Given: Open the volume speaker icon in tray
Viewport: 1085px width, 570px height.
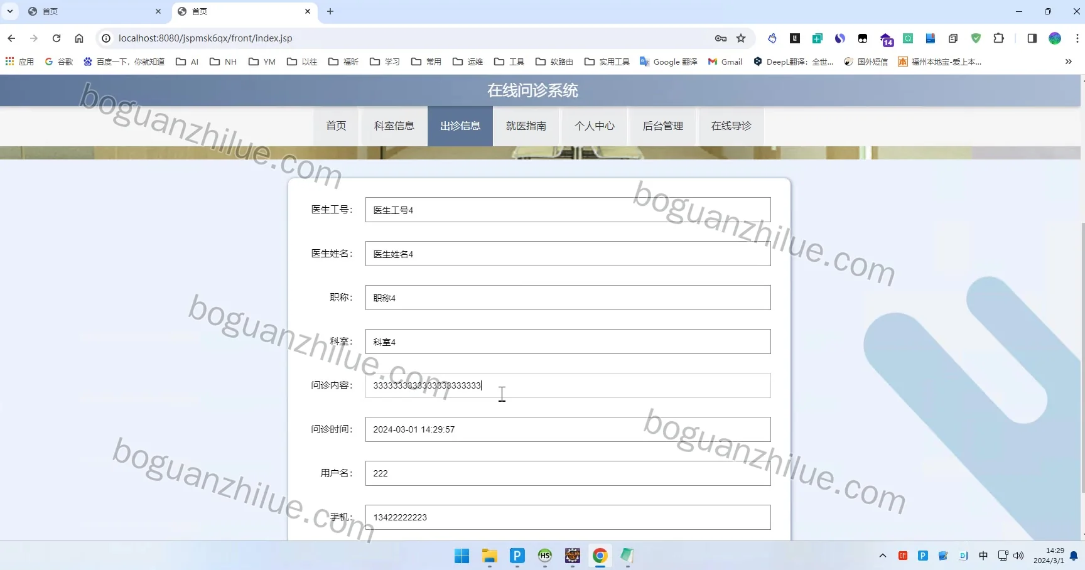Looking at the screenshot, I should tap(1018, 556).
